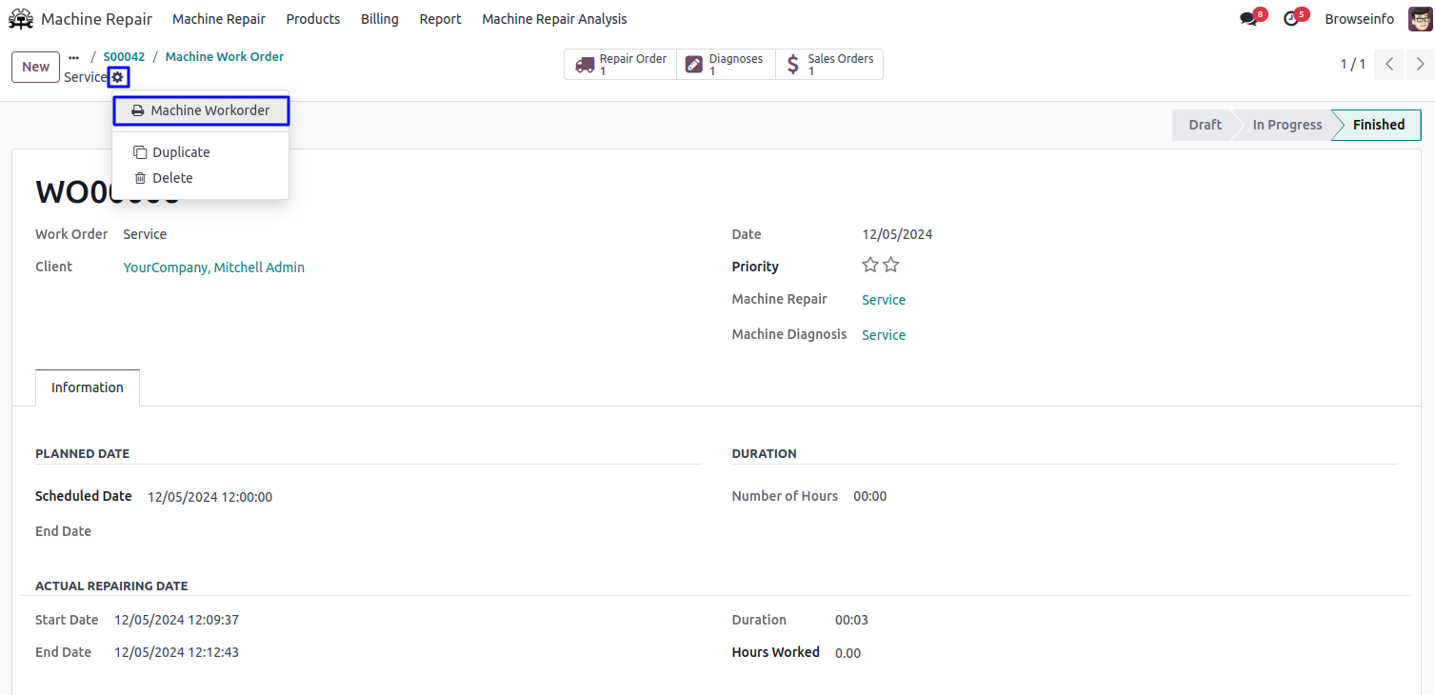Screen dimensions: 1435x695
Task: Click the New button
Action: click(35, 67)
